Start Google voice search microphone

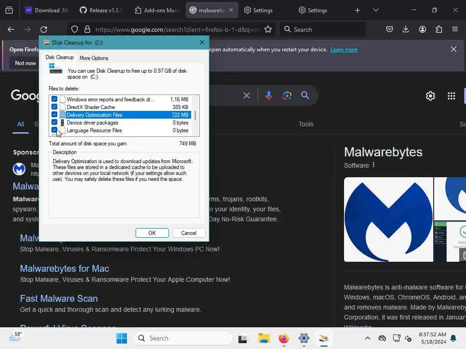pyautogui.click(x=268, y=95)
